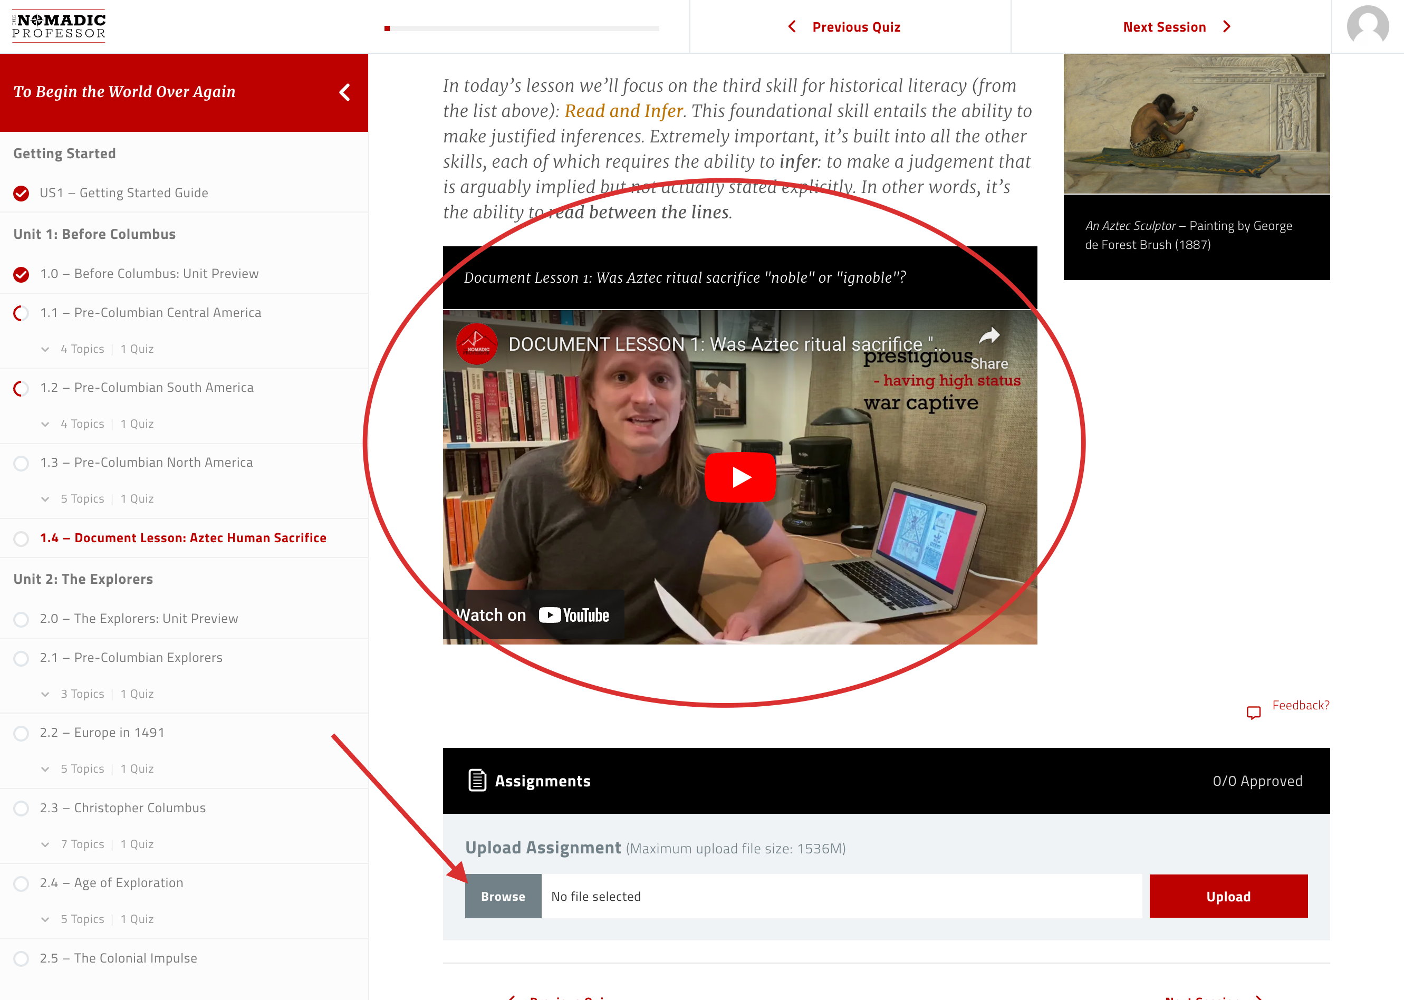The image size is (1404, 1000).
Task: Click the Nomadic Professor logo
Action: coord(59,26)
